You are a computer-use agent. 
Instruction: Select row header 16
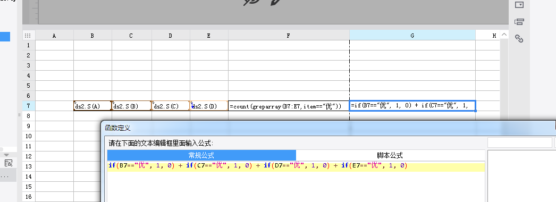[x=29, y=197]
